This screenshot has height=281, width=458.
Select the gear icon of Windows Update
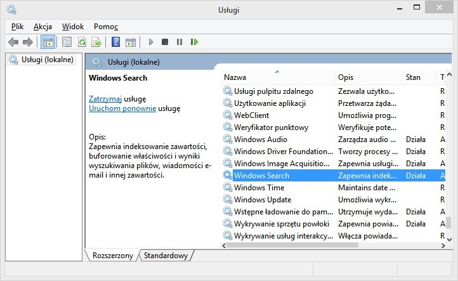(x=227, y=199)
